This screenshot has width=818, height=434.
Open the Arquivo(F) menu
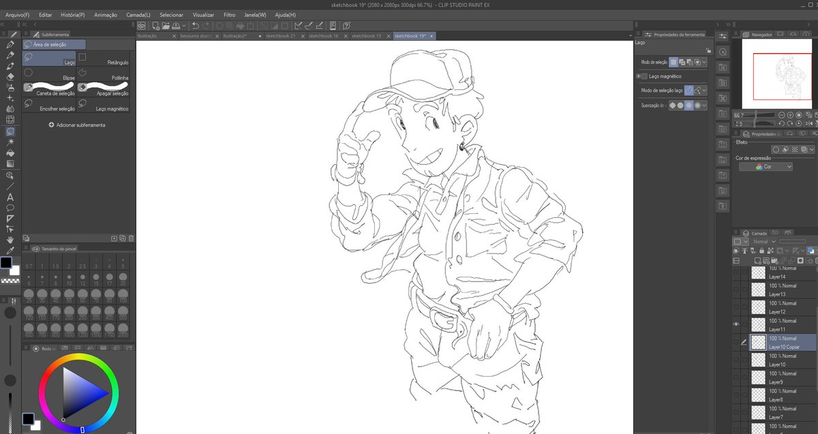click(x=18, y=14)
